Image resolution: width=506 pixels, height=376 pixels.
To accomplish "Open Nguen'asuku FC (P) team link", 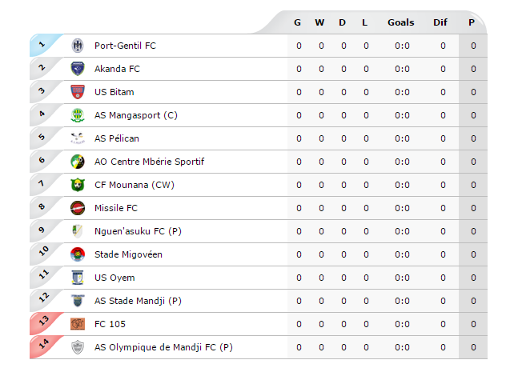I will point(138,231).
